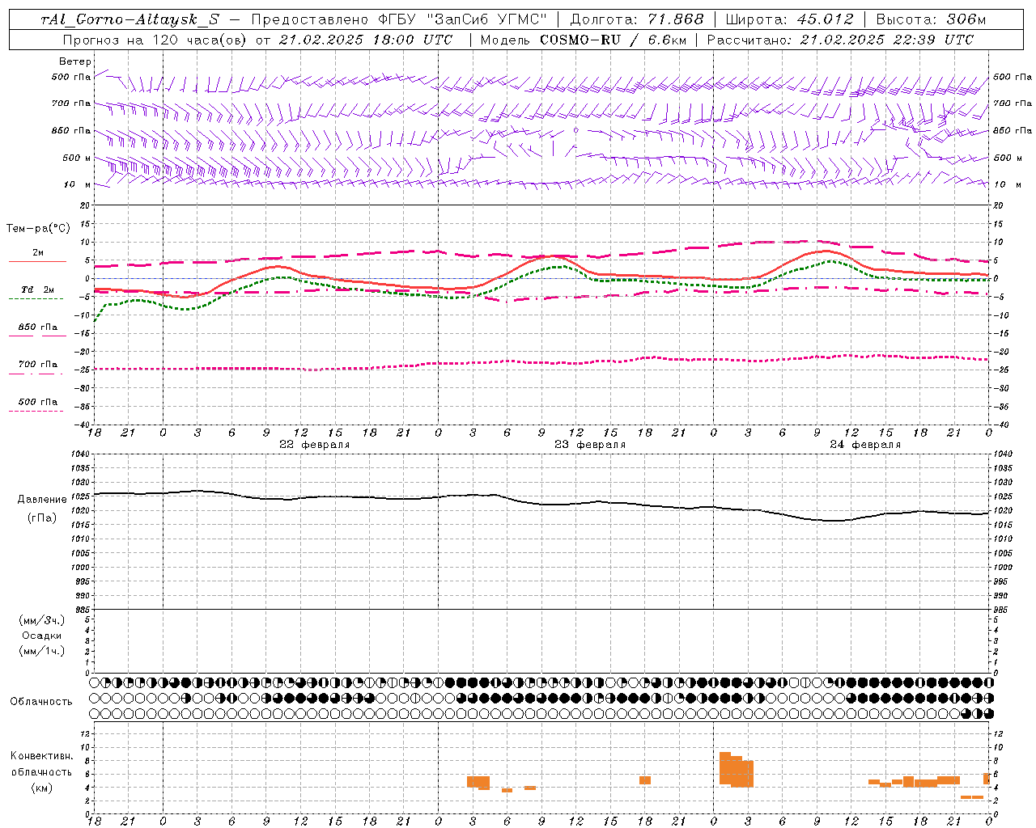The height and width of the screenshot is (828, 1036).
Task: Click the black pressure curve line
Action: pos(541,504)
